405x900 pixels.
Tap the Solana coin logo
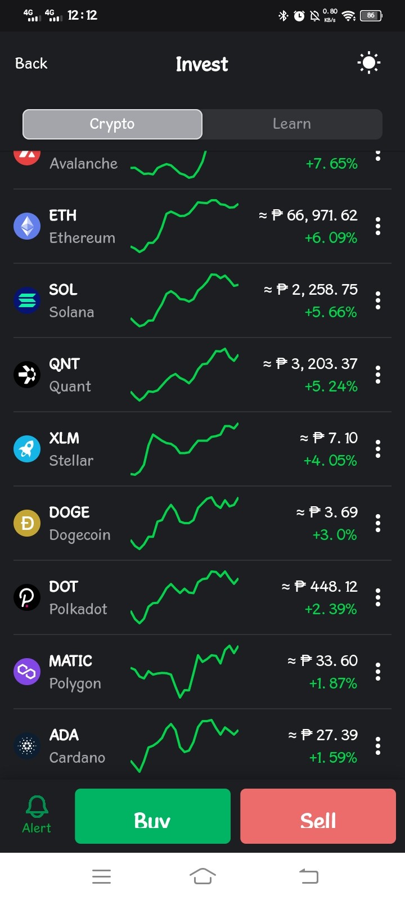pos(27,300)
